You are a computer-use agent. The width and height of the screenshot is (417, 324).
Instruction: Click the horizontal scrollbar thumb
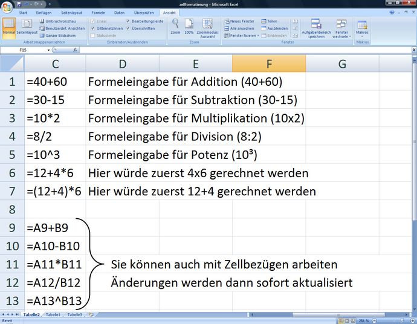coord(338,314)
